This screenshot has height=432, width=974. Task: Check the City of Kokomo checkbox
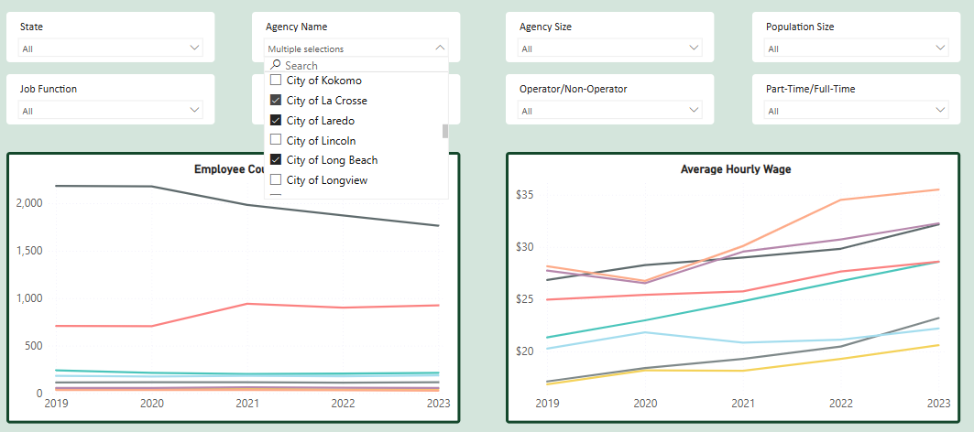tap(275, 81)
